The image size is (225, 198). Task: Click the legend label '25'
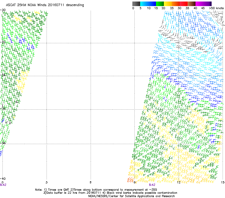(x=172, y=8)
